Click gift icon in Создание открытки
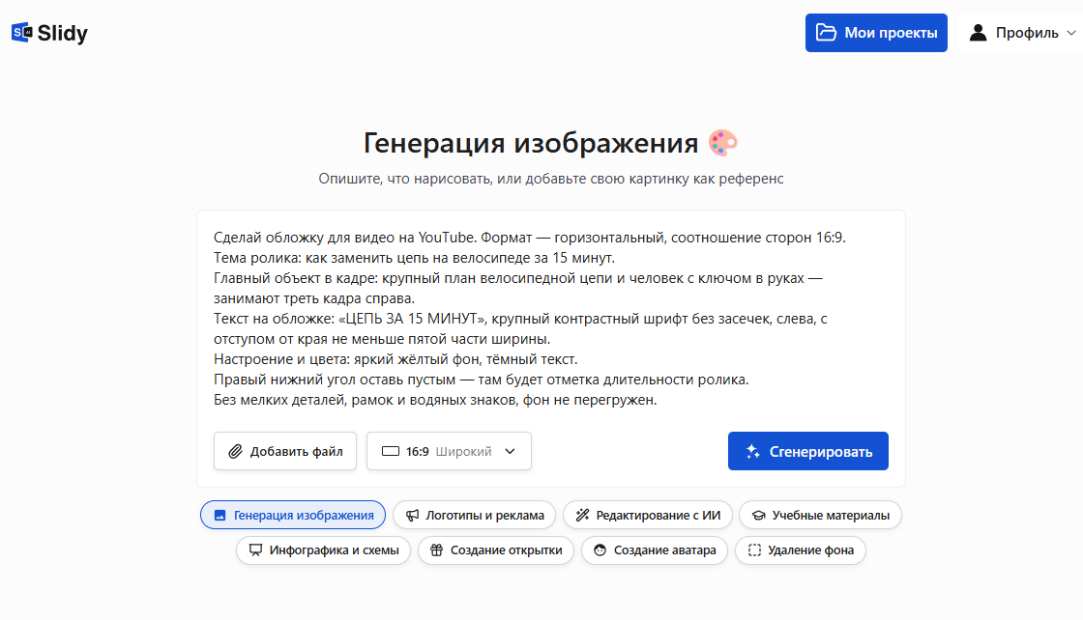Viewport: 1083px width, 620px height. pyautogui.click(x=436, y=550)
